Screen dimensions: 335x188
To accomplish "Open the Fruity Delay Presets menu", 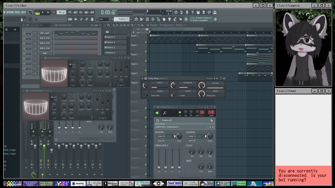I will [x=209, y=78].
